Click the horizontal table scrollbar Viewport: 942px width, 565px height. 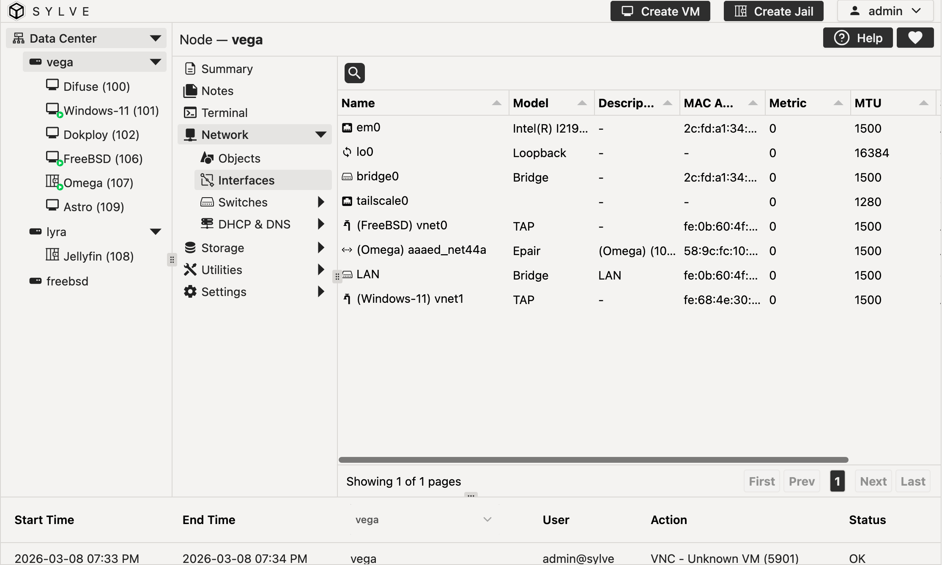[x=593, y=460]
